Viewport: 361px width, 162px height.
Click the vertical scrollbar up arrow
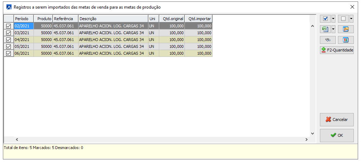312,26
